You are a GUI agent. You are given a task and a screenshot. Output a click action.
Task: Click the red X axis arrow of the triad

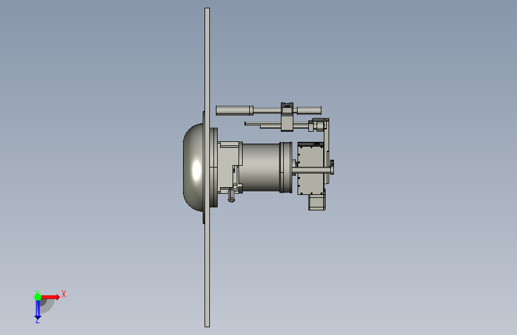click(x=50, y=297)
